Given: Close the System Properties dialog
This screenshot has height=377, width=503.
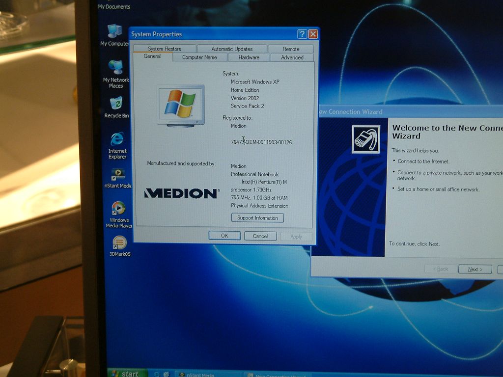Looking at the screenshot, I should click(313, 34).
